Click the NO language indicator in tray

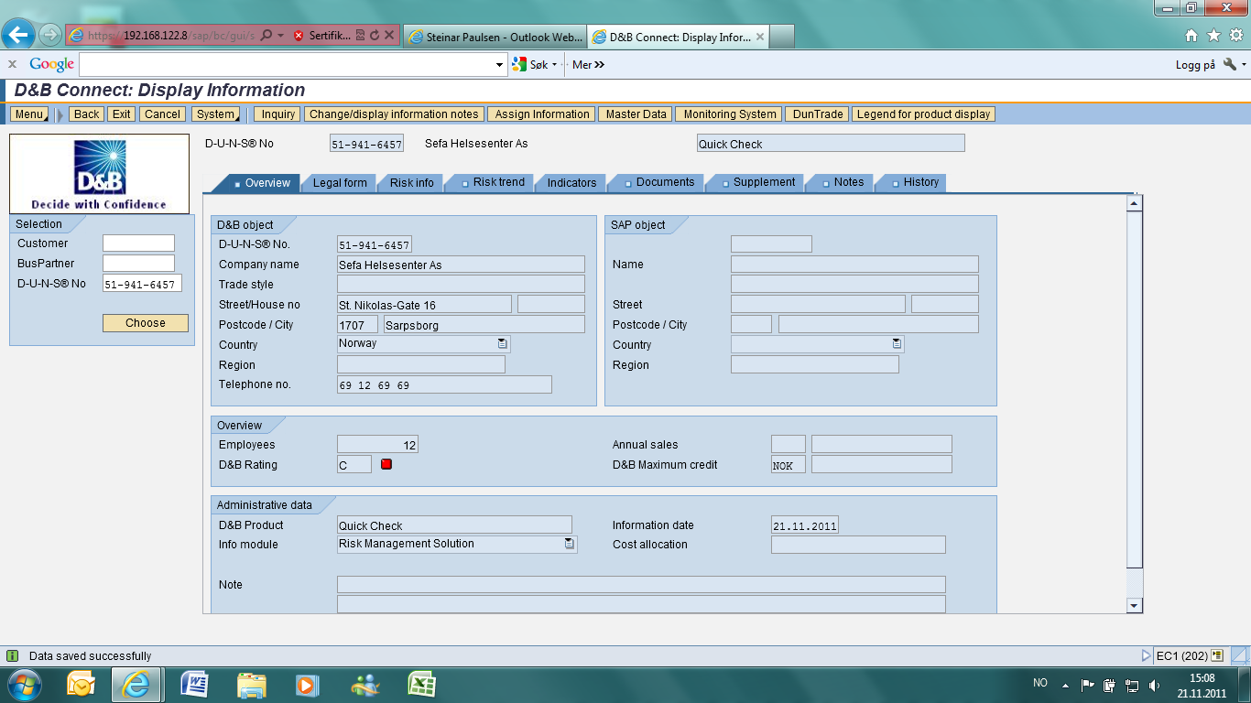1040,683
